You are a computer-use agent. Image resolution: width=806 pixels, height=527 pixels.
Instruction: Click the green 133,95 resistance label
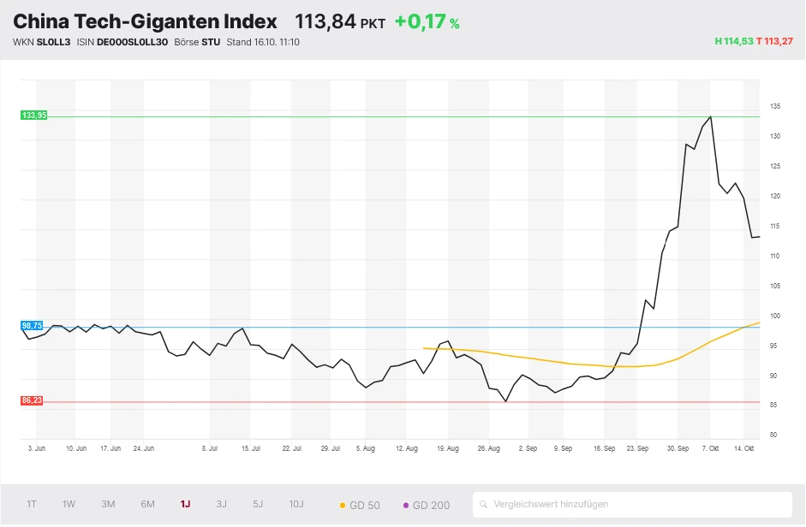(33, 114)
